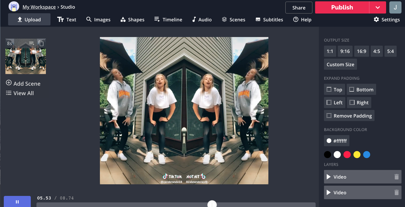The image size is (405, 207).
Task: Click the Upload button
Action: (x=29, y=19)
